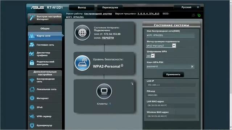The image size is (232, 130).
Task: Click the Карта сети network map icon
Action: (x=32, y=36)
